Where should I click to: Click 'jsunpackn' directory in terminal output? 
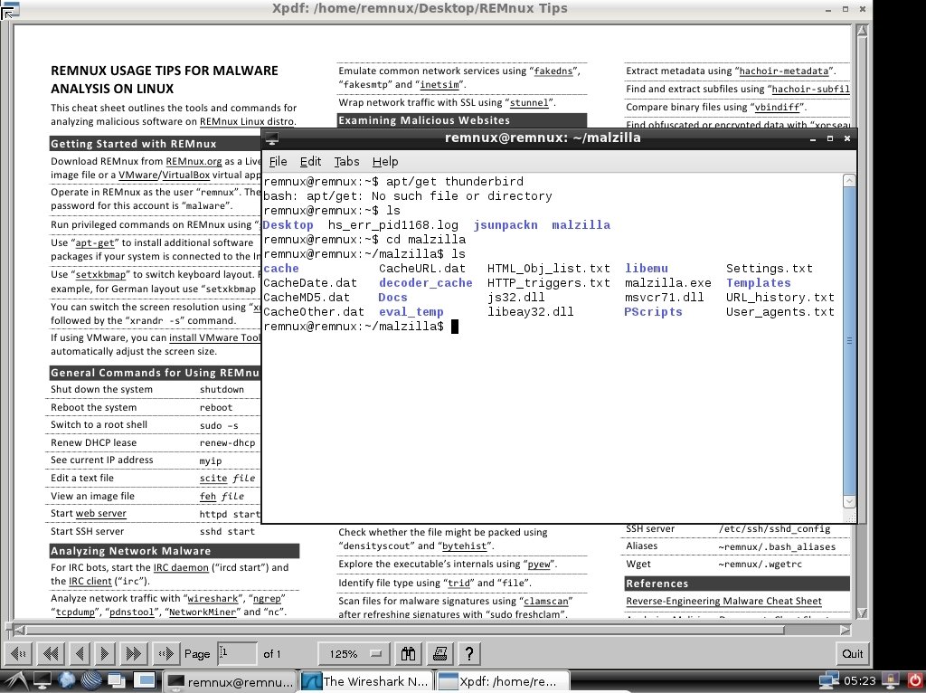coord(506,225)
